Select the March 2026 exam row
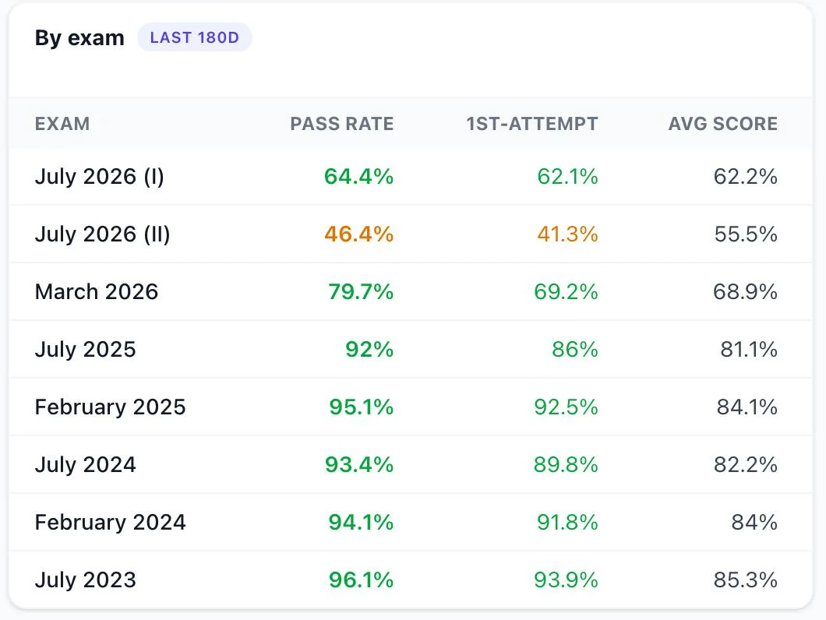 pos(411,291)
